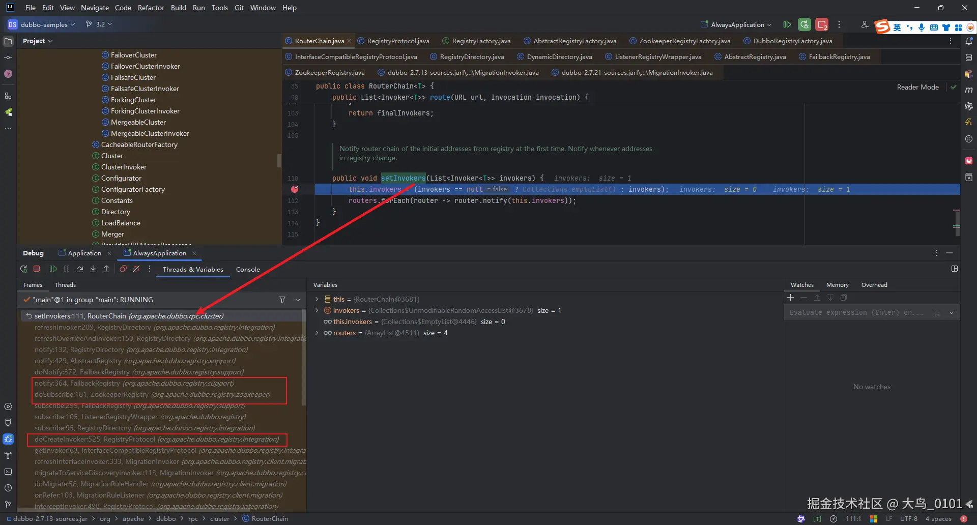Switch to RegistryProtocol.java editor tab
Viewport: 977px width, 525px height.
393,41
